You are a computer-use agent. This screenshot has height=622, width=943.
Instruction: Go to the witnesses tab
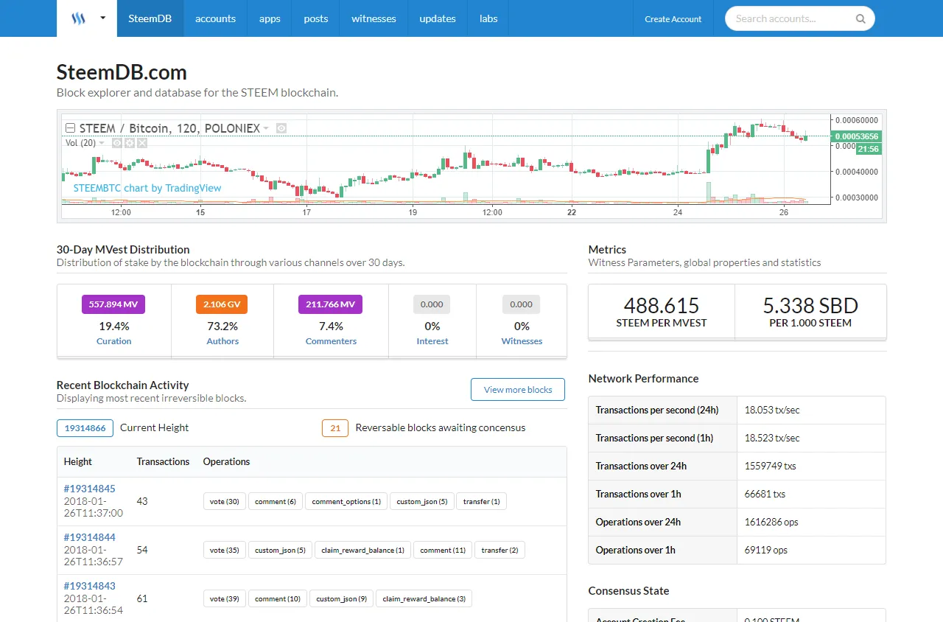pos(374,18)
